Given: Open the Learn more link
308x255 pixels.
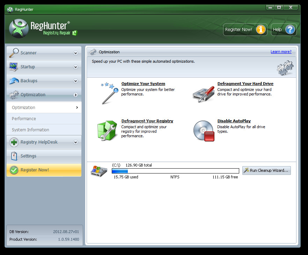Looking at the screenshot, I should (x=281, y=52).
